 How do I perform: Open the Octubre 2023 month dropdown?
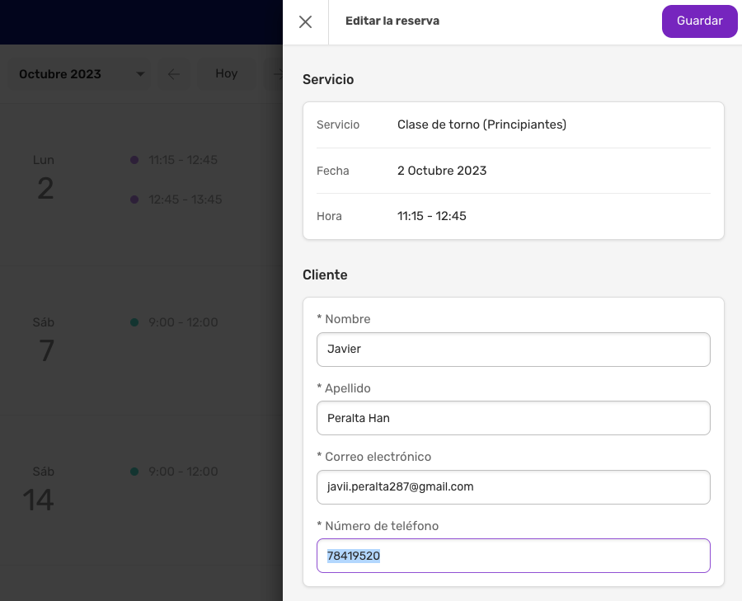coord(79,74)
